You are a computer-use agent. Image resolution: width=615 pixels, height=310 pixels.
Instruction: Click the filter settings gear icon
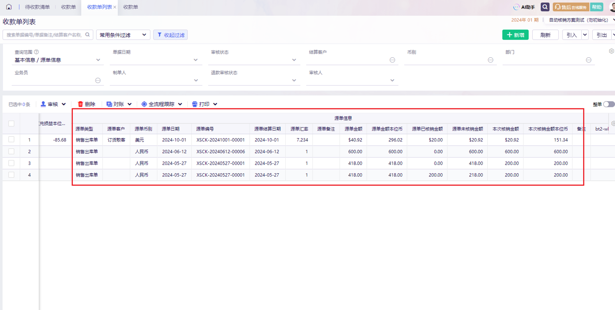click(x=611, y=51)
